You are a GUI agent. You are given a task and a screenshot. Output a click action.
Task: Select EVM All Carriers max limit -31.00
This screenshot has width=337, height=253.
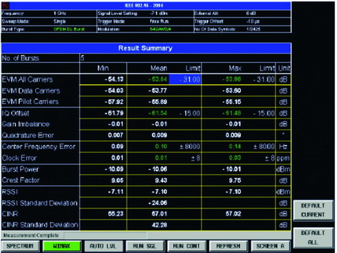(264, 80)
